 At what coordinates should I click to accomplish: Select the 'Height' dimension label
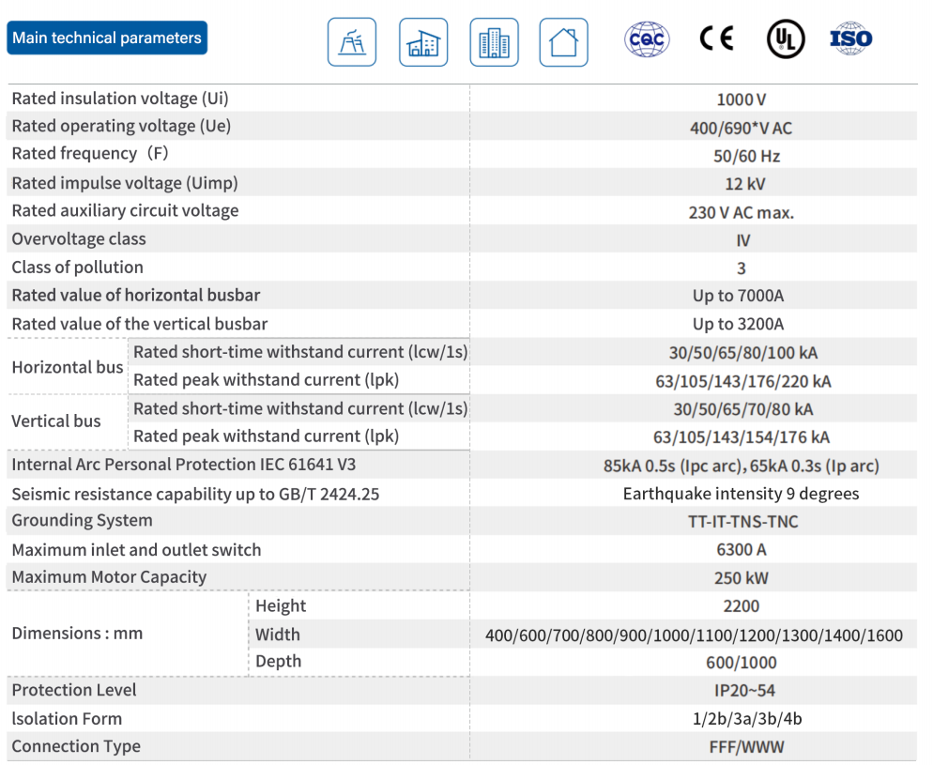(281, 605)
